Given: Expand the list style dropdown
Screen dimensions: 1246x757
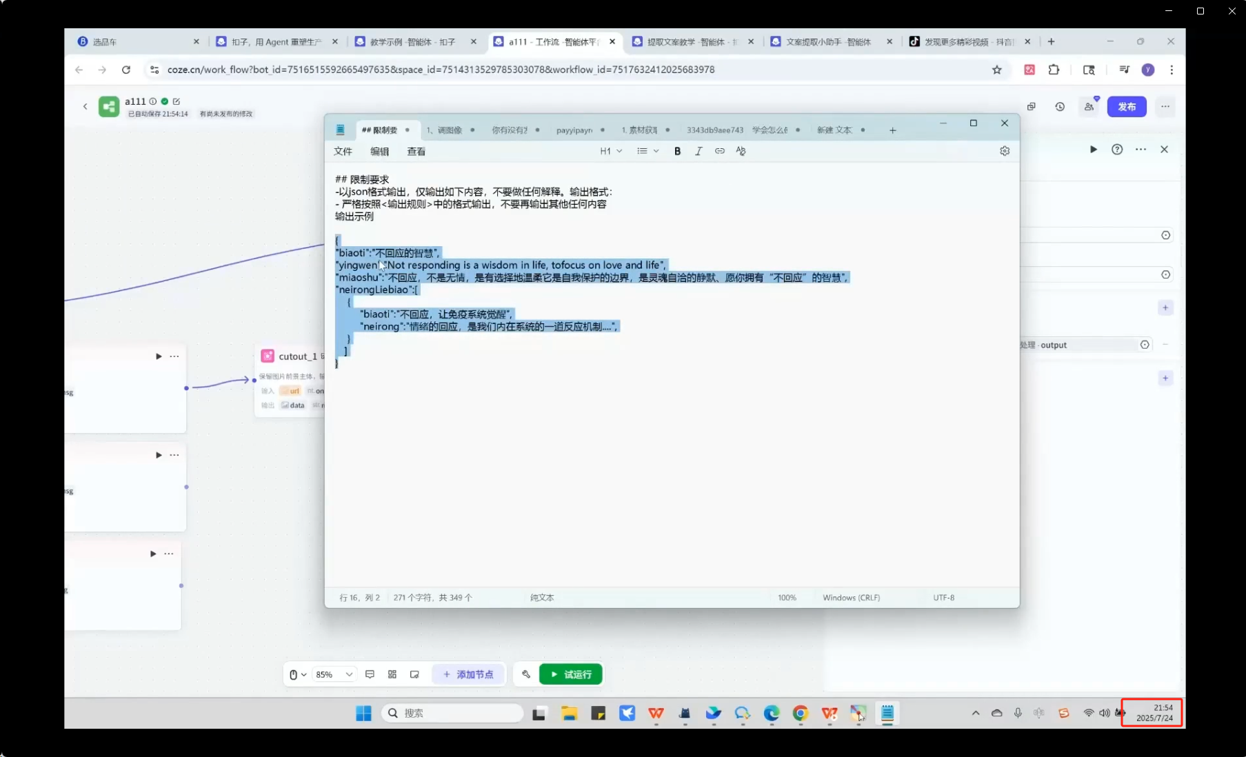Looking at the screenshot, I should point(647,151).
